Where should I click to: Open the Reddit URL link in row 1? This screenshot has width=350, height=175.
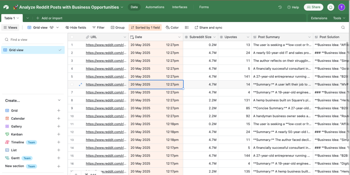point(106,45)
